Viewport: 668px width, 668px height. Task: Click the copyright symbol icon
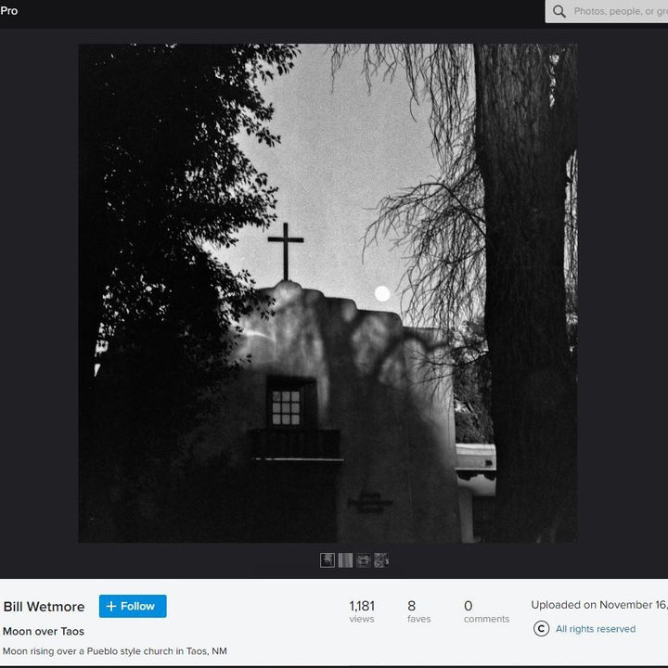coord(541,629)
